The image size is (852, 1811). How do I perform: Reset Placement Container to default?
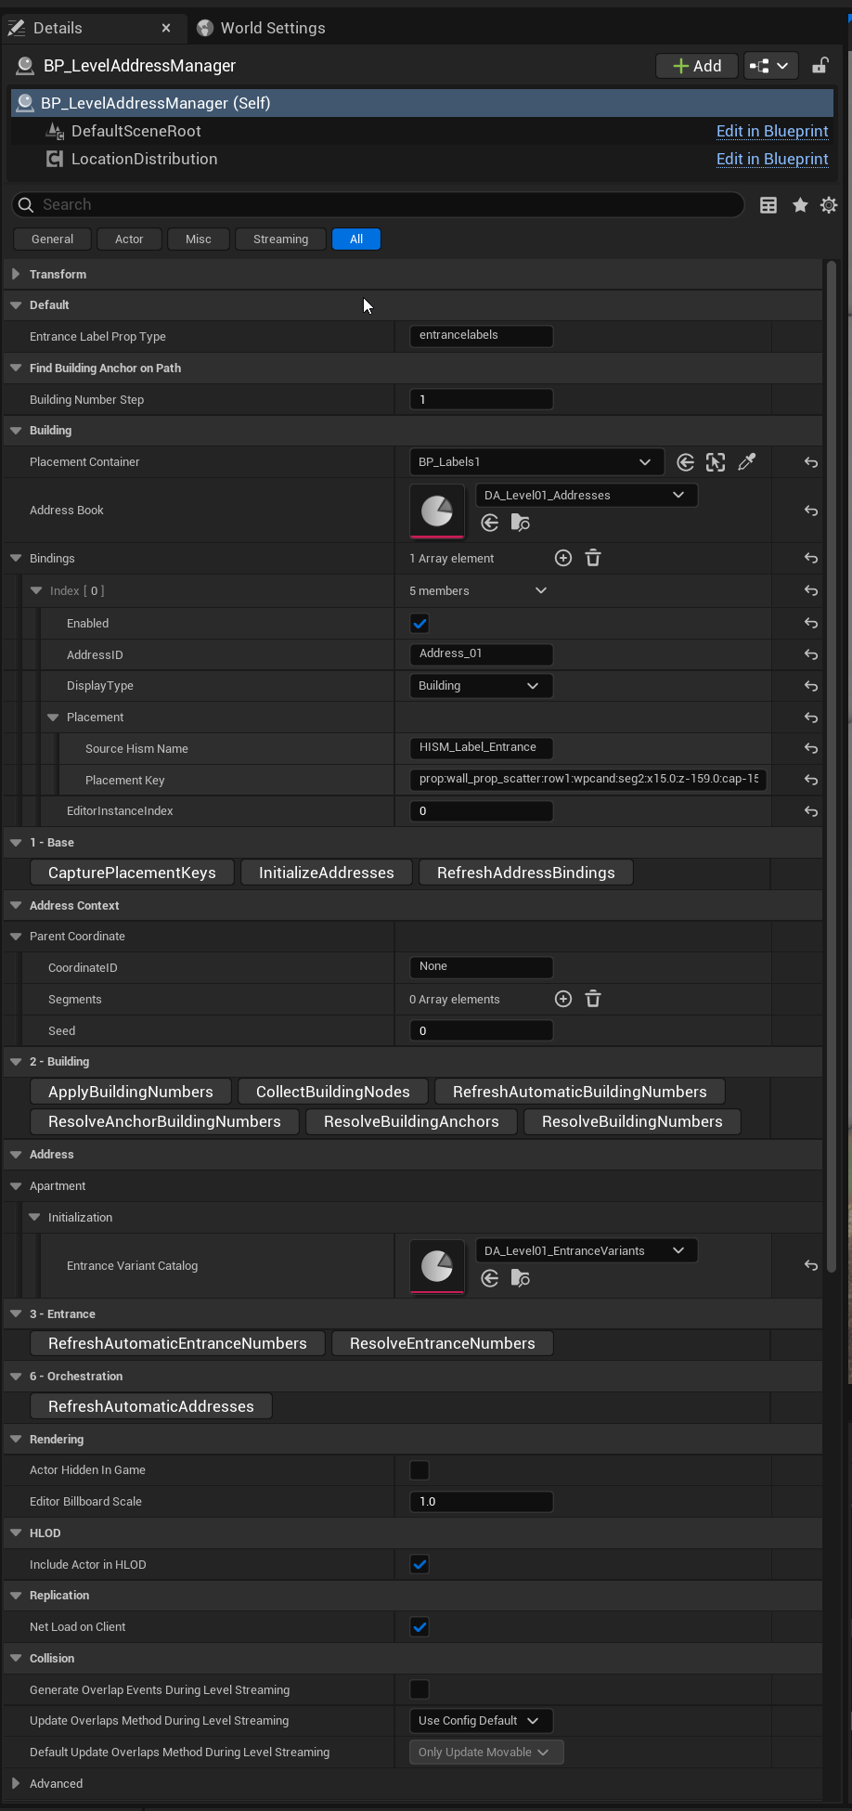811,462
